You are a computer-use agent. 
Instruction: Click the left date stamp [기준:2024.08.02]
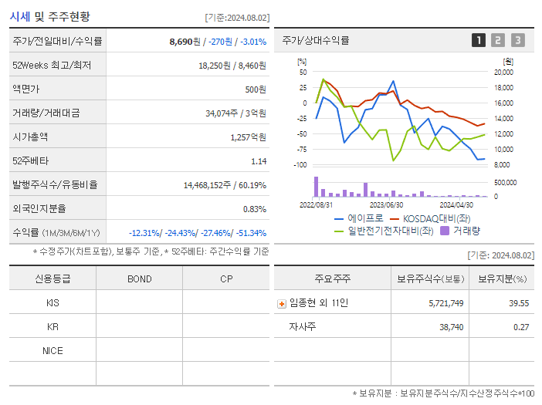coord(237,18)
